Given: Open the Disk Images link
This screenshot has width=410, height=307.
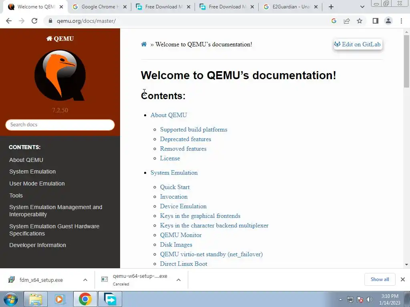Looking at the screenshot, I should (176, 245).
